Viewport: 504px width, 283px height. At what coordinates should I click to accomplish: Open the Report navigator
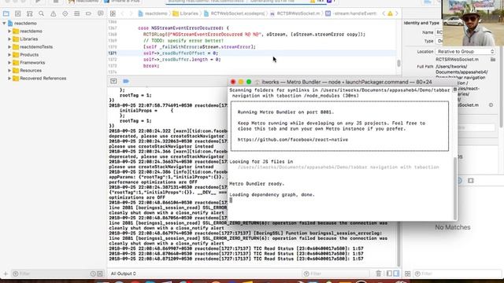click(x=100, y=13)
